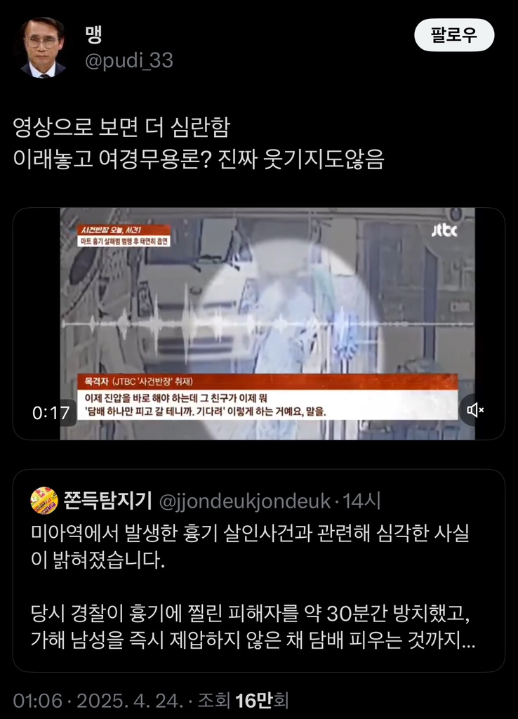Click the jtbc logo in the video
This screenshot has width=518, height=719.
(444, 230)
